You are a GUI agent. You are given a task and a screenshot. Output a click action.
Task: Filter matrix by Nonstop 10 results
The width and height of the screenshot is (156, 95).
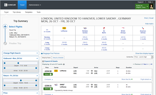point(47,38)
